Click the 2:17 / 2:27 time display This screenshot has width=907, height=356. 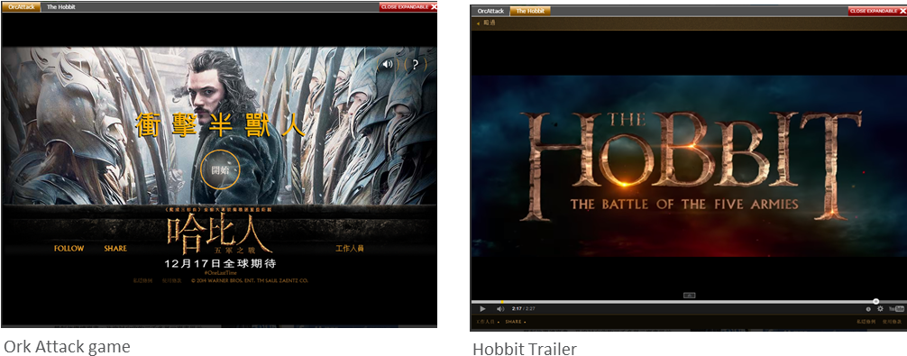[523, 309]
